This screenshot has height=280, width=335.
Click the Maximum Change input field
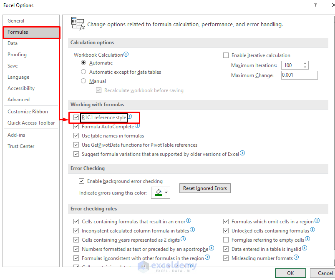tap(299, 75)
